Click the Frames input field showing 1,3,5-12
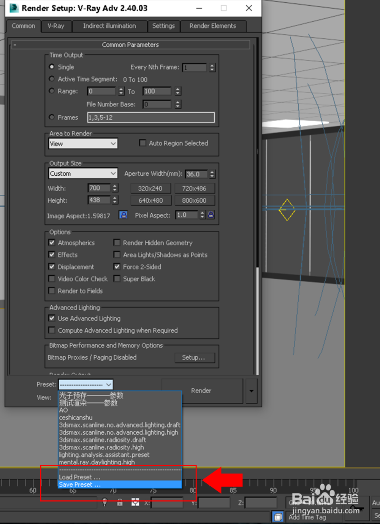 pyautogui.click(x=151, y=118)
